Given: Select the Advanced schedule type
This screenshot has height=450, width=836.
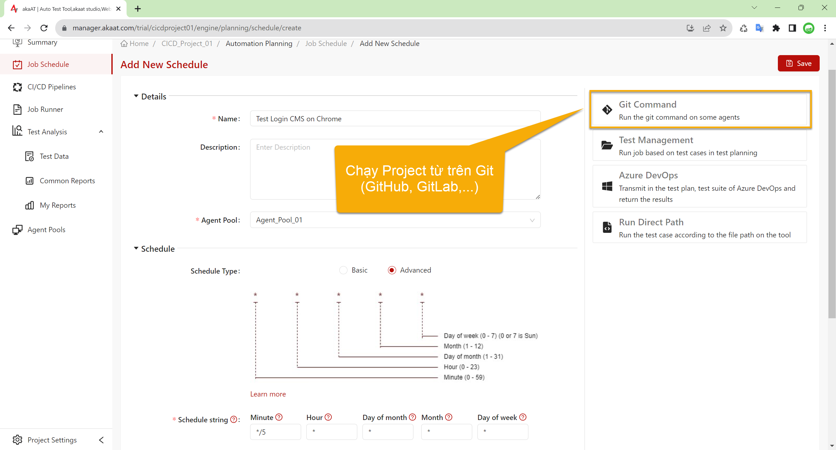Looking at the screenshot, I should (392, 270).
